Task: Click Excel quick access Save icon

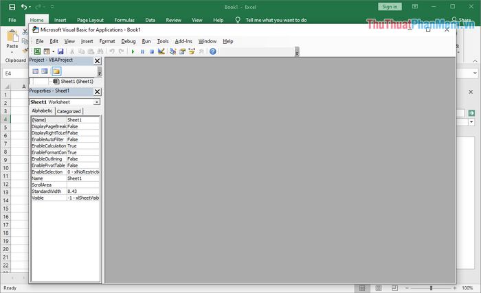Action: [12, 7]
